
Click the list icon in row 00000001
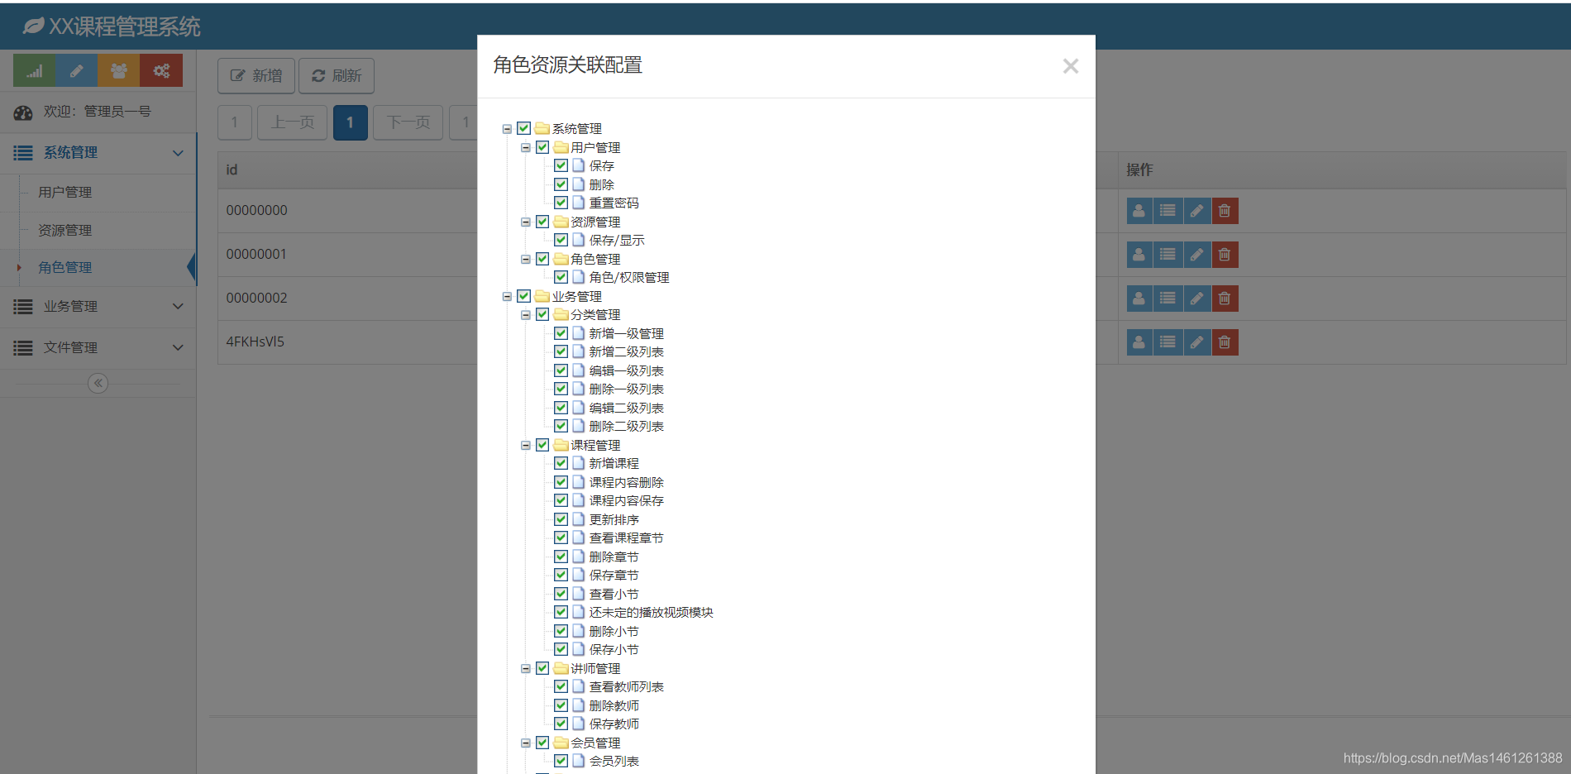pos(1168,255)
